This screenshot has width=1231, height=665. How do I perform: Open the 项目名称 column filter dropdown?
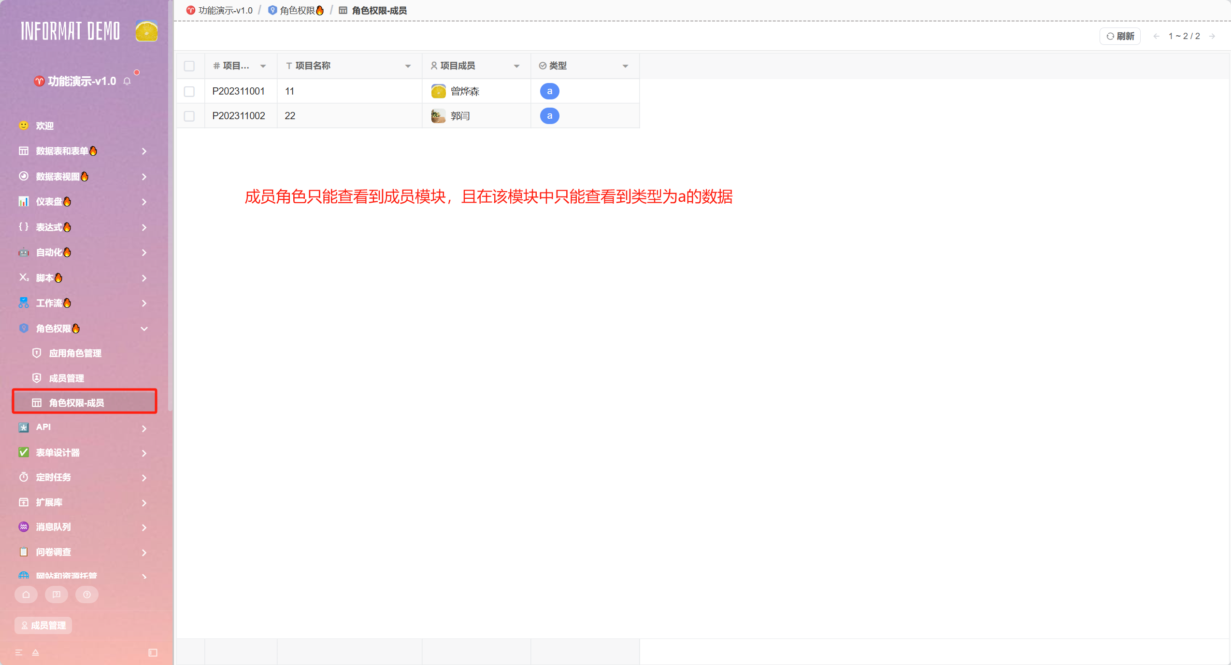[407, 66]
